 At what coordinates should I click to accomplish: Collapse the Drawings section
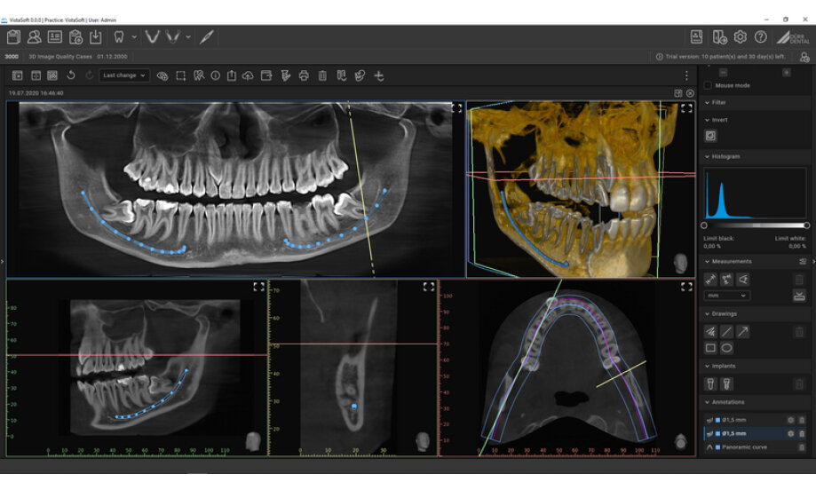[707, 313]
